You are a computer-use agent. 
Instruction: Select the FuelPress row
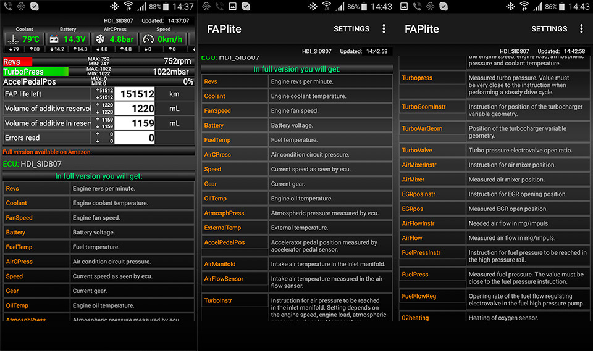pos(495,278)
